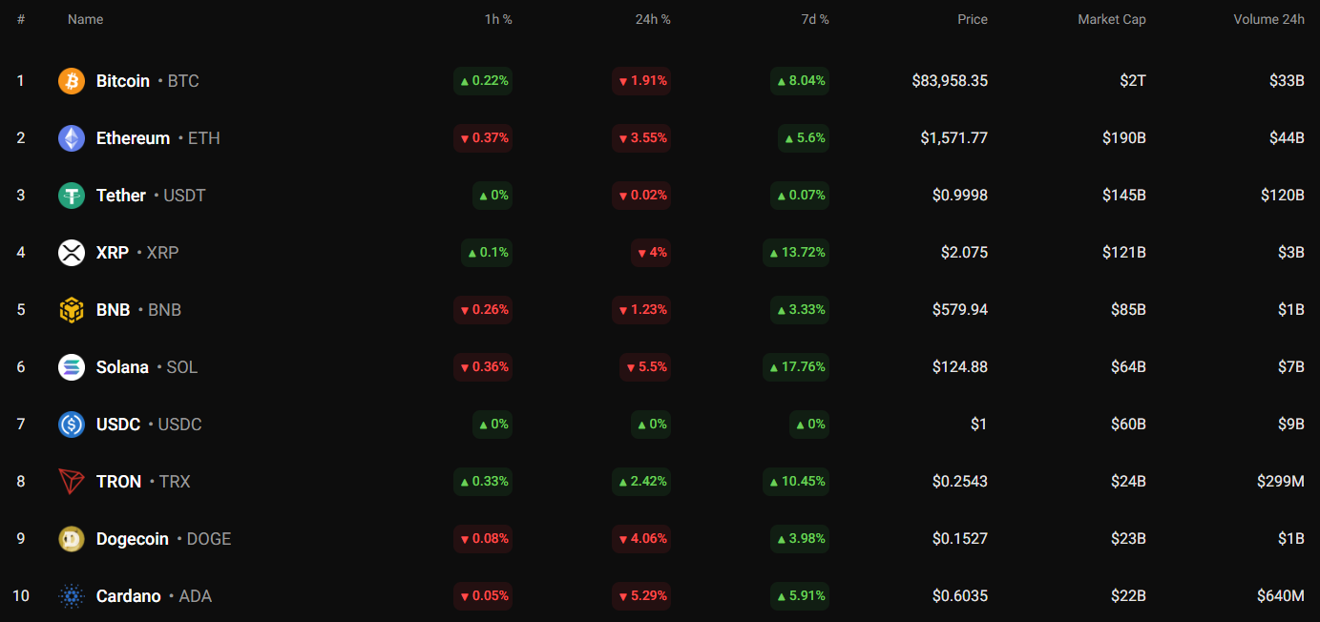Sort by 24h % column header
Screen dimensions: 1320x622
653,19
